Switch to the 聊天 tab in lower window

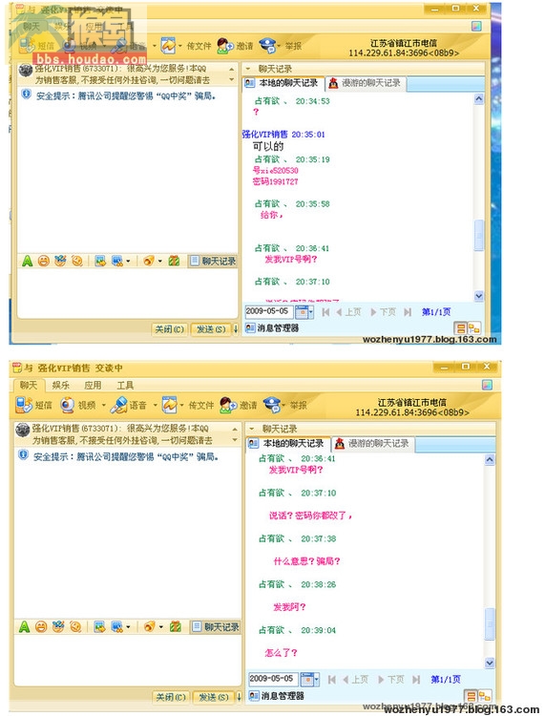[29, 385]
